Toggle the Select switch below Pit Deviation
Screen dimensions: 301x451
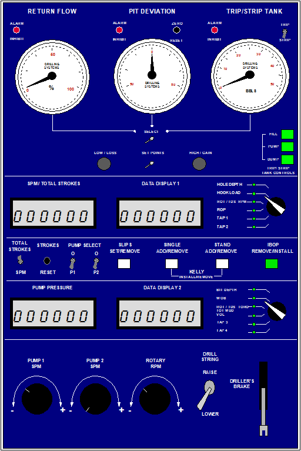pos(149,140)
